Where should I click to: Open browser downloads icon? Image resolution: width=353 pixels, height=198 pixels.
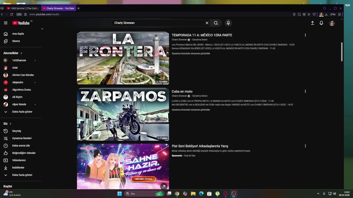click(326, 14)
